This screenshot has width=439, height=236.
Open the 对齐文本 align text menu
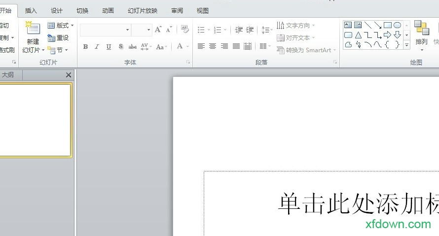295,37
